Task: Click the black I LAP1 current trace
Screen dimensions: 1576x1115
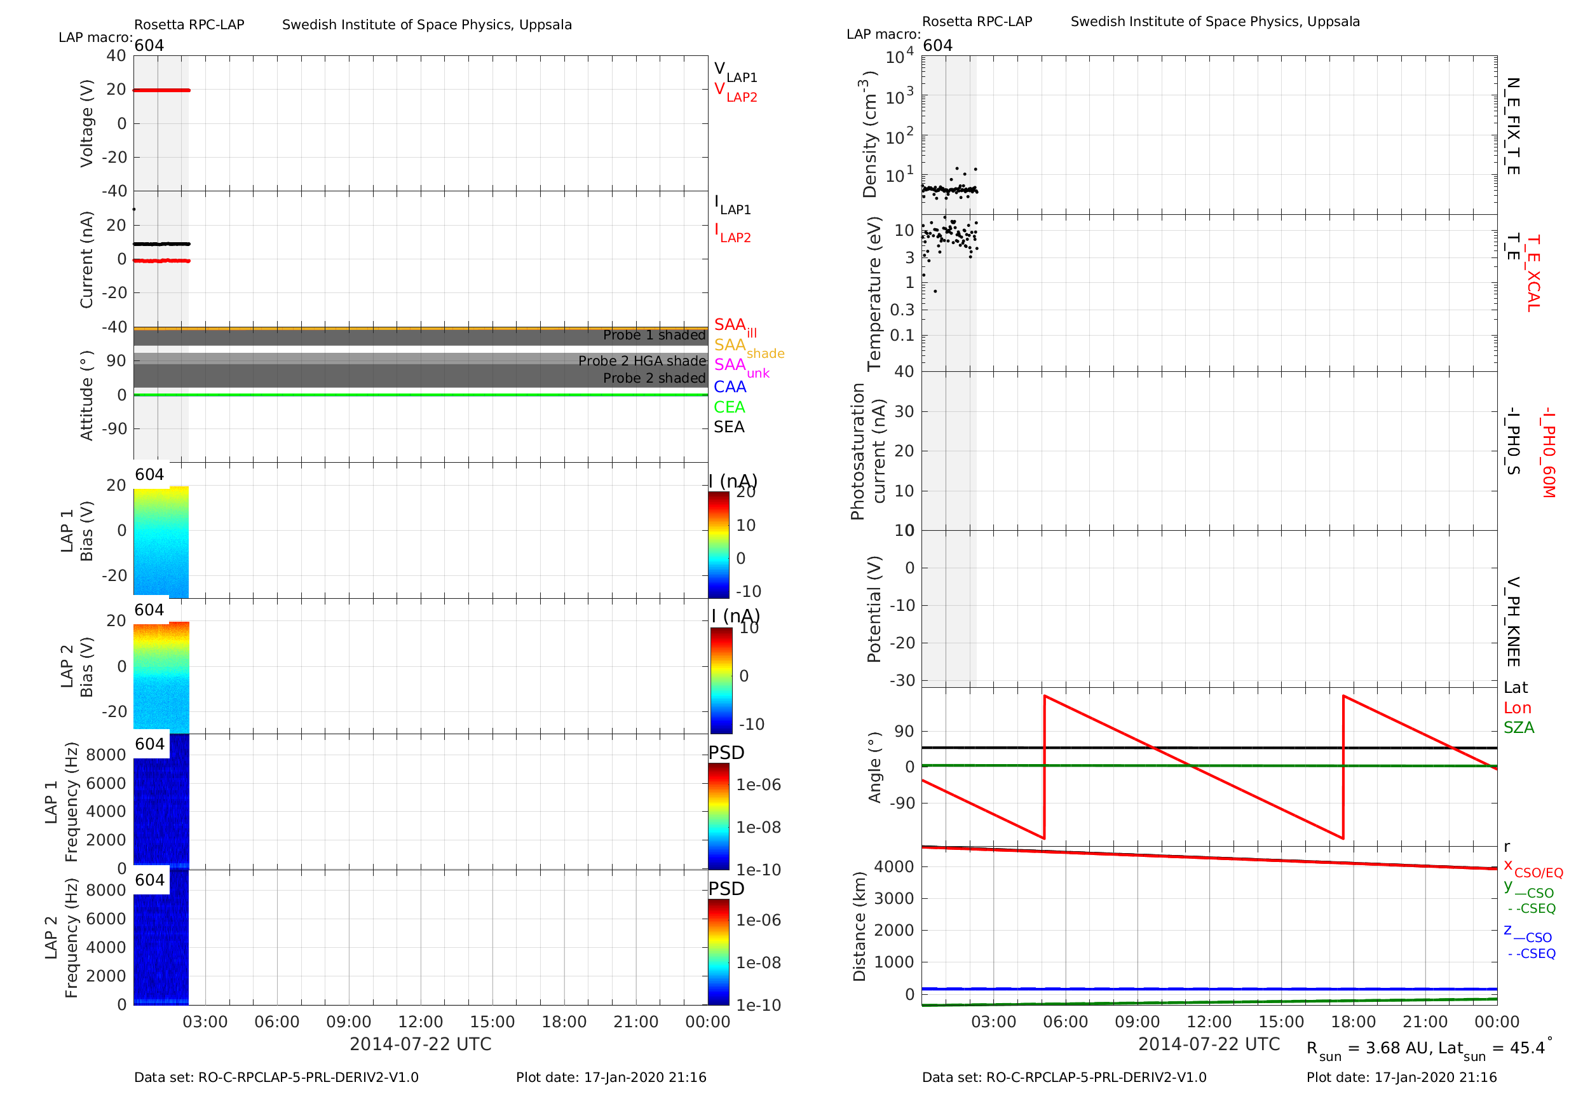Action: point(161,243)
